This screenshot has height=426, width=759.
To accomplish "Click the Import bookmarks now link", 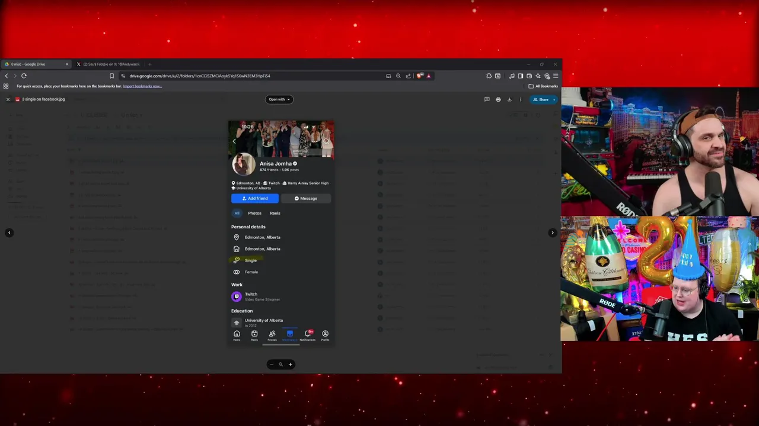I will [x=142, y=86].
